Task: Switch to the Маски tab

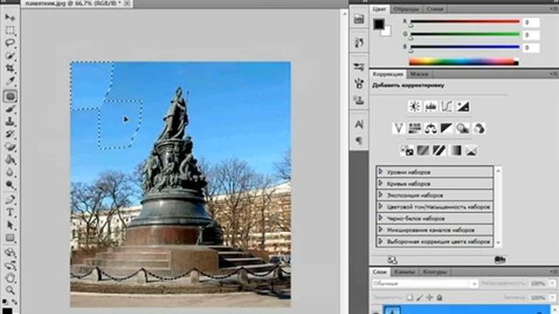Action: (419, 74)
